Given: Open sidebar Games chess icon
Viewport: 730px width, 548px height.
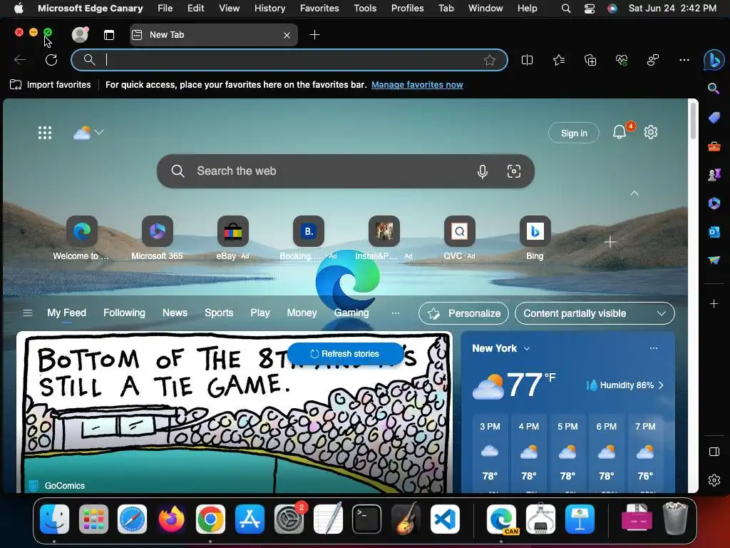Looking at the screenshot, I should (x=714, y=175).
